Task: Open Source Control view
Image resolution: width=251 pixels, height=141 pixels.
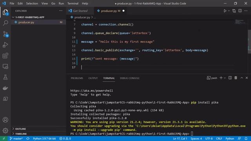Action: coord(5,34)
